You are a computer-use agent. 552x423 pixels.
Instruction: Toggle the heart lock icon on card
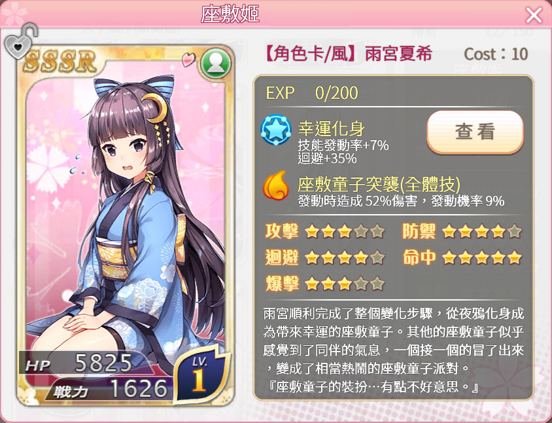(20, 42)
